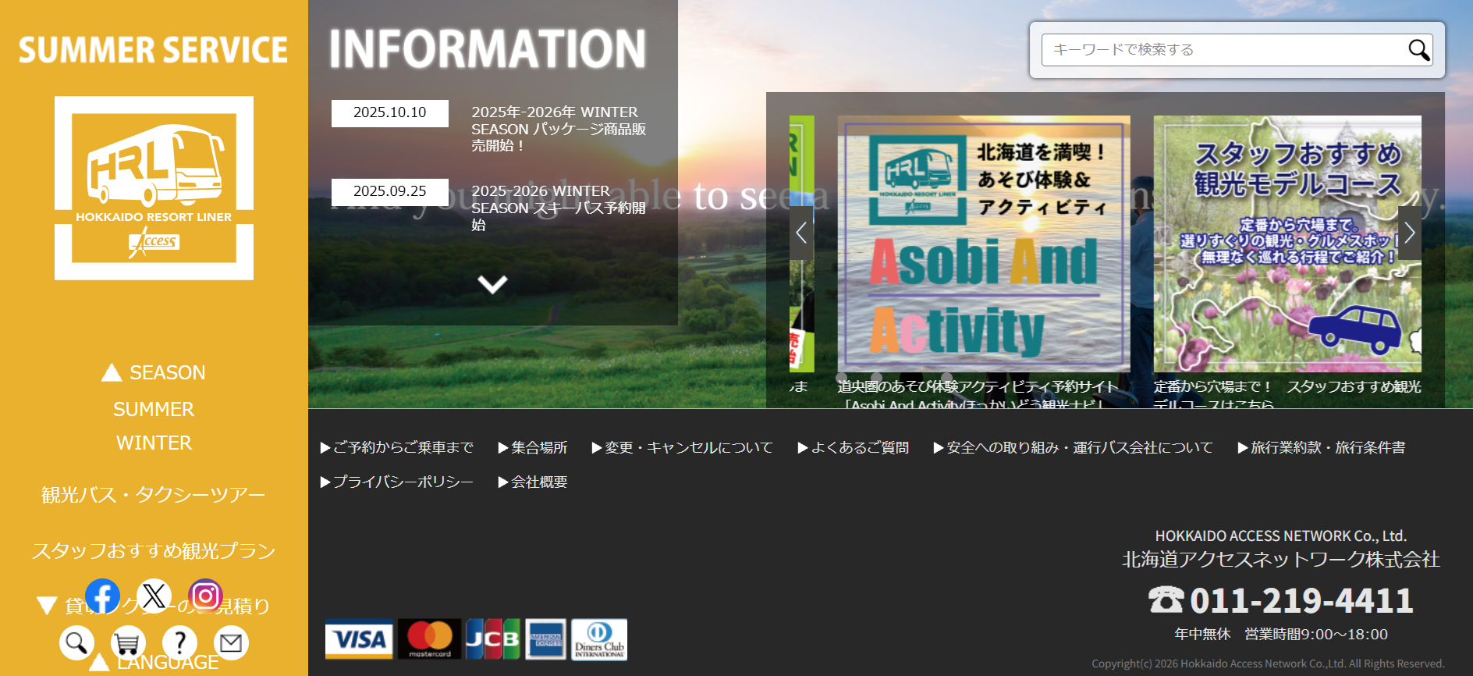This screenshot has width=1473, height=676.
Task: Open the X (Twitter) social icon
Action: click(x=154, y=596)
